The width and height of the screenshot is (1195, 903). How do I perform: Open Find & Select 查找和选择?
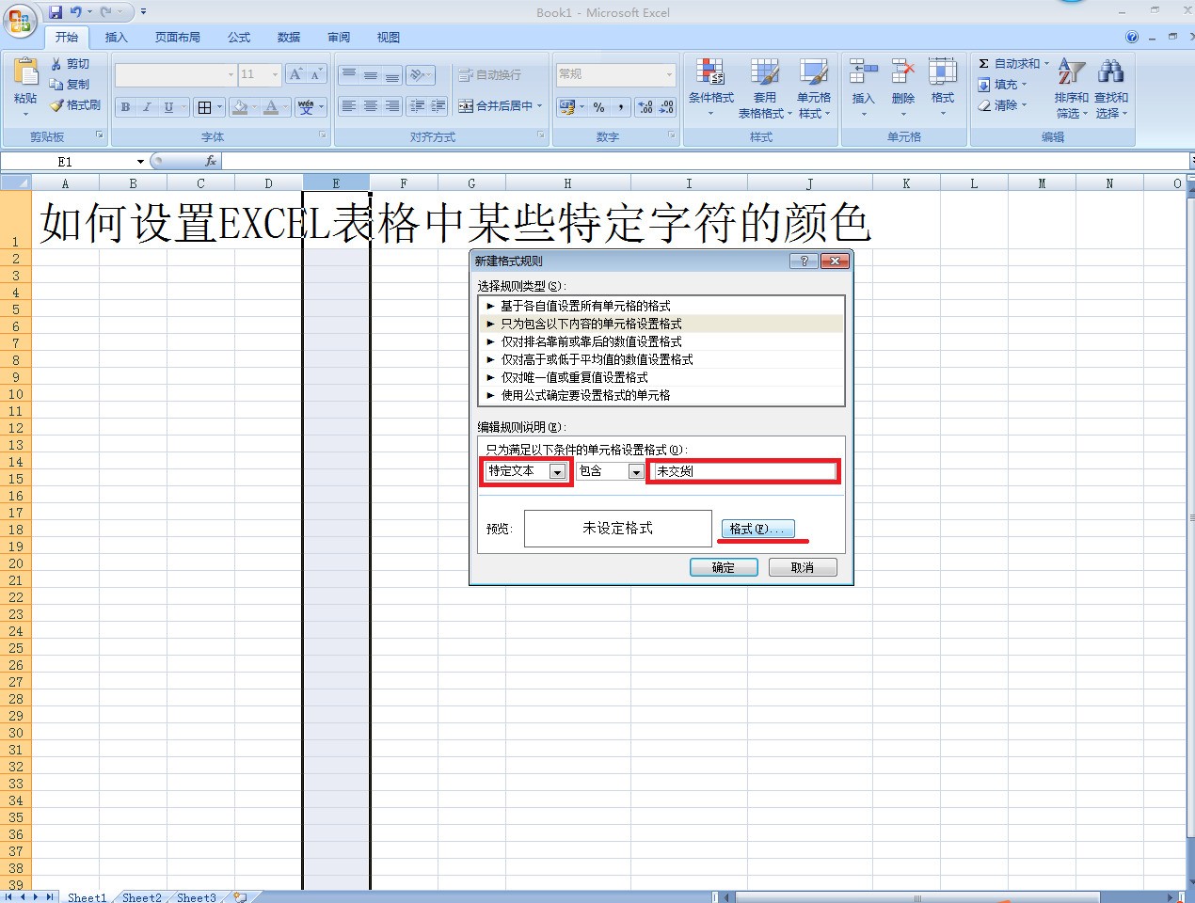coord(1110,87)
